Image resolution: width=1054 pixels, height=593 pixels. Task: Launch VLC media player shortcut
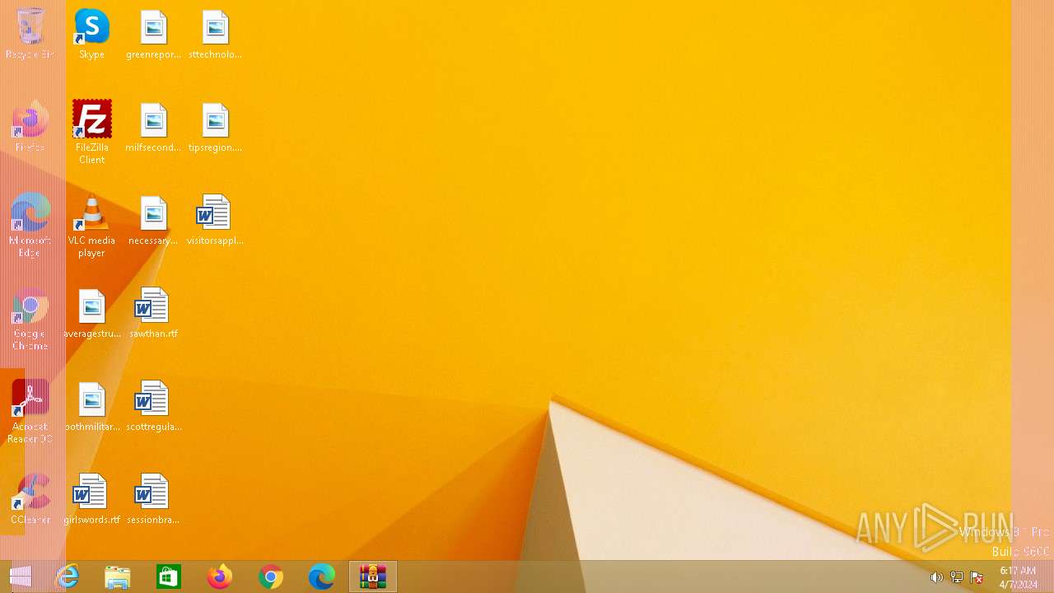(x=91, y=226)
